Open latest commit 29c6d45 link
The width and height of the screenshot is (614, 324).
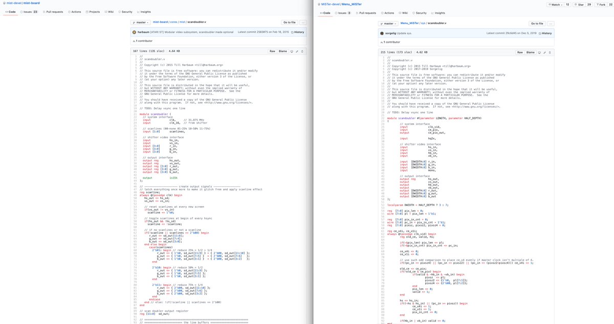click(x=512, y=33)
